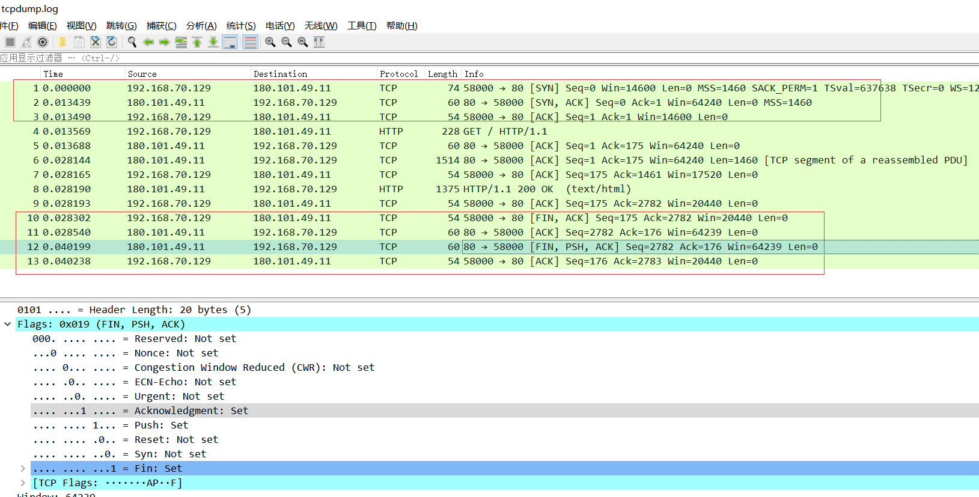
Task: Open capture options gear icon
Action: coord(43,42)
